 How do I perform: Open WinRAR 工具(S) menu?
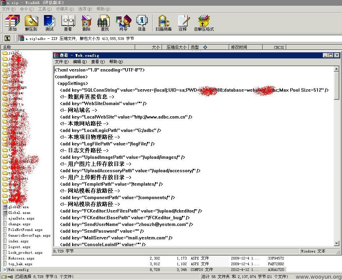pos(45,9)
